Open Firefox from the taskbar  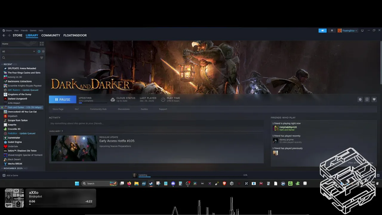129,183
